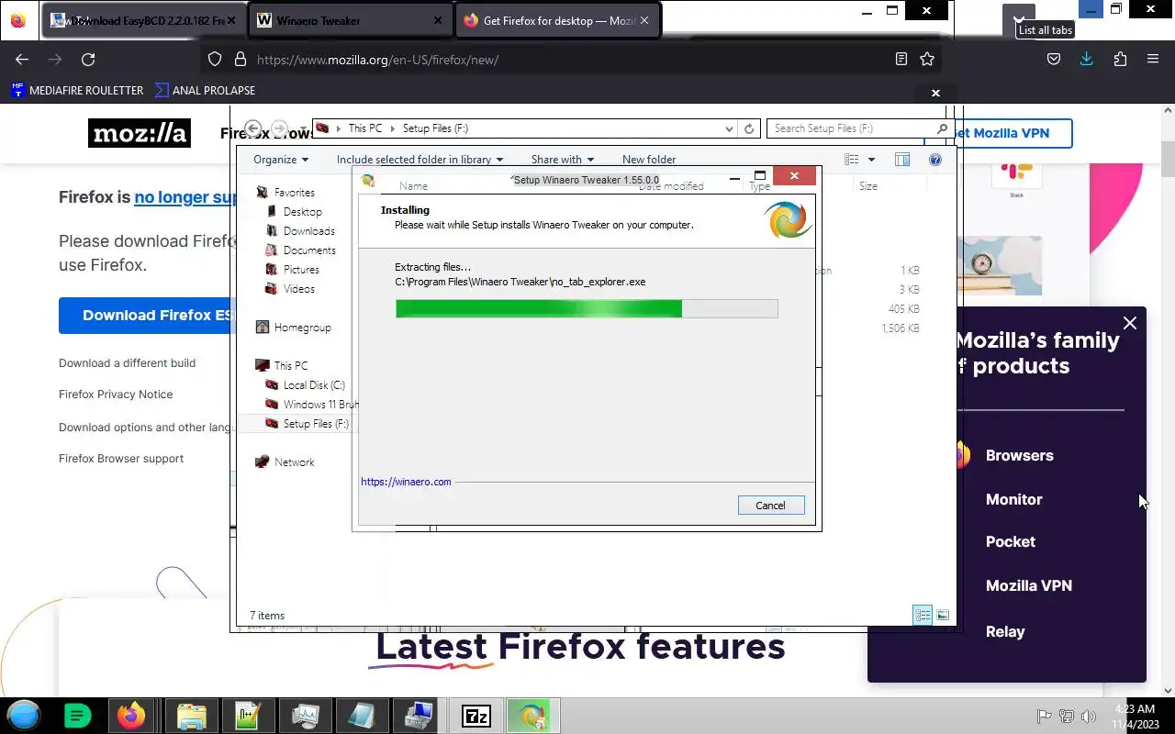Open Firefox reader view icon

pyautogui.click(x=901, y=59)
